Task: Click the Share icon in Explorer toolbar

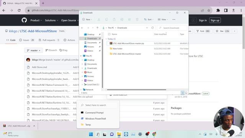Action: [x=129, y=20]
